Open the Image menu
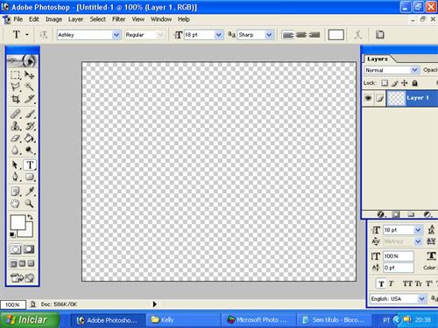The image size is (438, 328). (x=53, y=19)
